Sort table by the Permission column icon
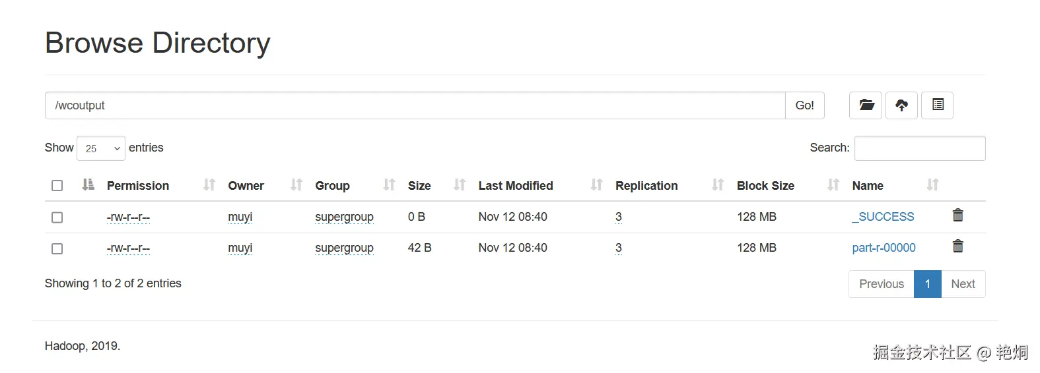Viewport: 1040px width, 373px height. [x=209, y=185]
